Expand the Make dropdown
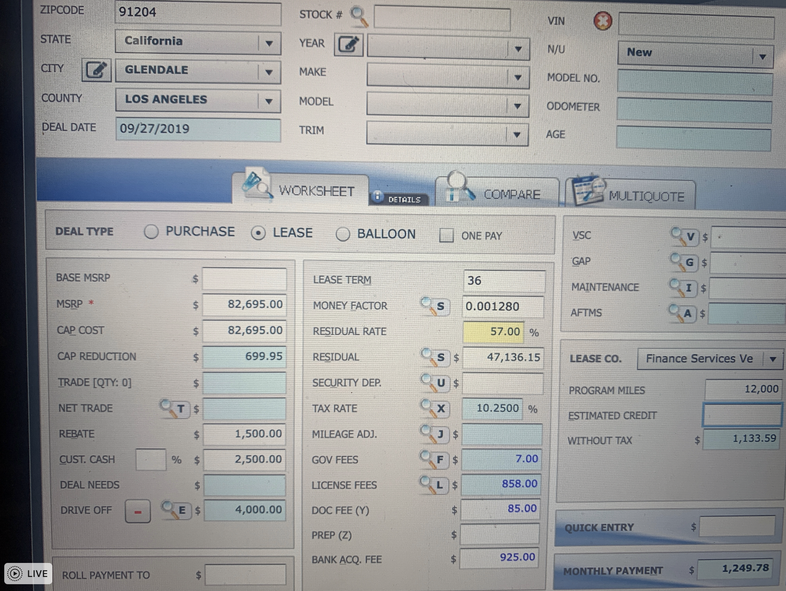Image resolution: width=786 pixels, height=591 pixels. [448, 77]
